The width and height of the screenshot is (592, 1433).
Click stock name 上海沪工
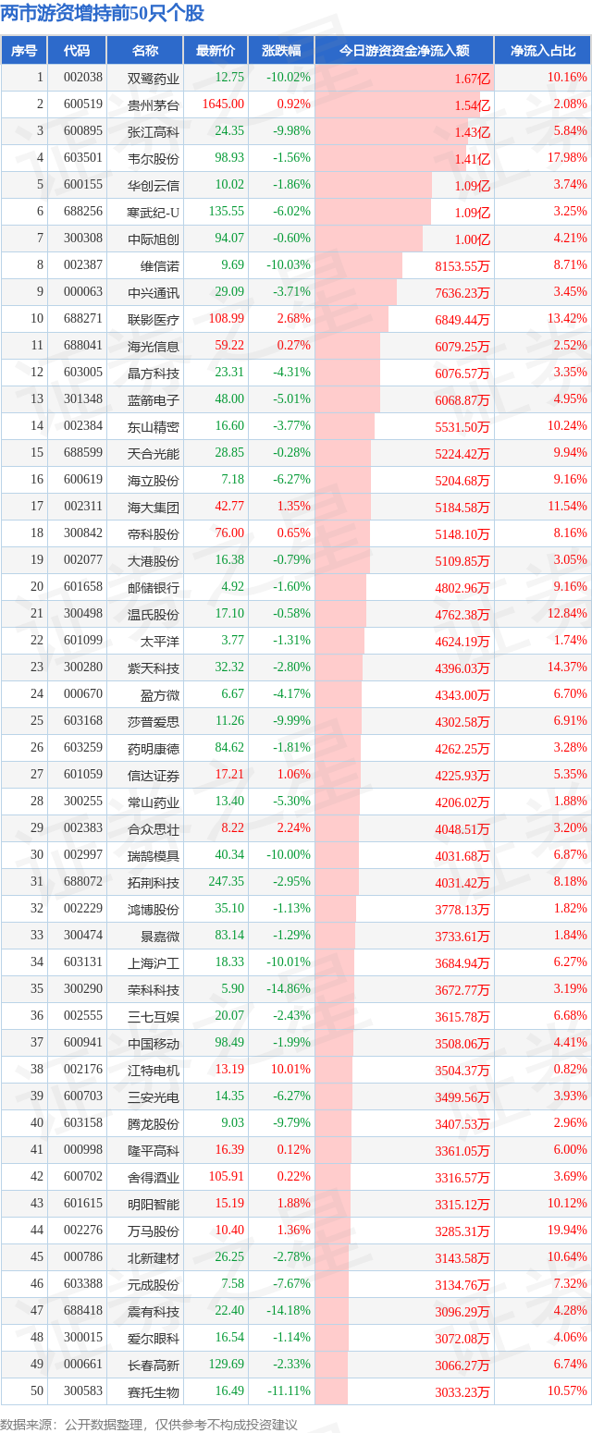pyautogui.click(x=154, y=962)
